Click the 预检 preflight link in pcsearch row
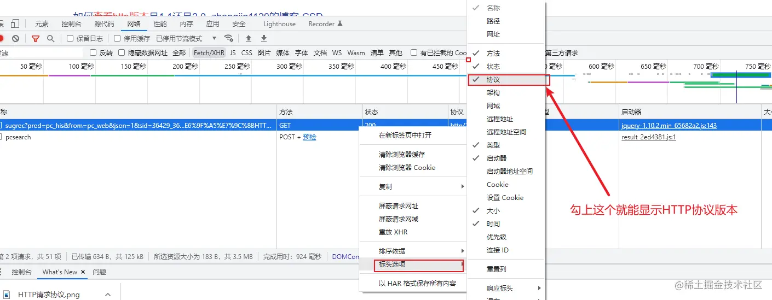Viewport: 772px width, 300px height. [x=310, y=137]
